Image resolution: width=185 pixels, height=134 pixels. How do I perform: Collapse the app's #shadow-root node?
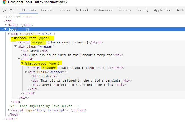click(12, 38)
